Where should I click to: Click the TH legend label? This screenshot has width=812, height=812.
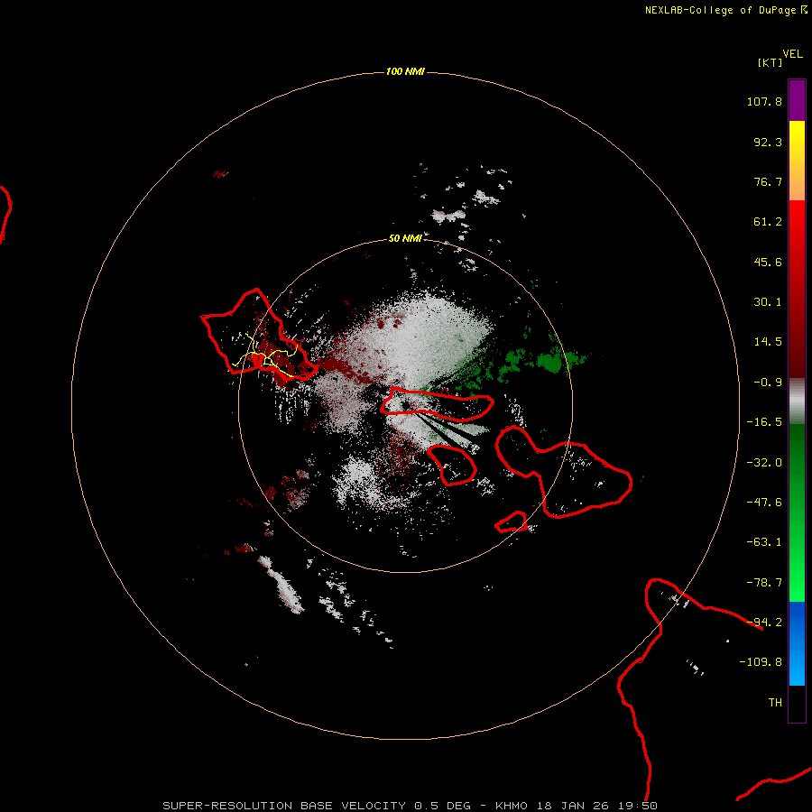(775, 703)
